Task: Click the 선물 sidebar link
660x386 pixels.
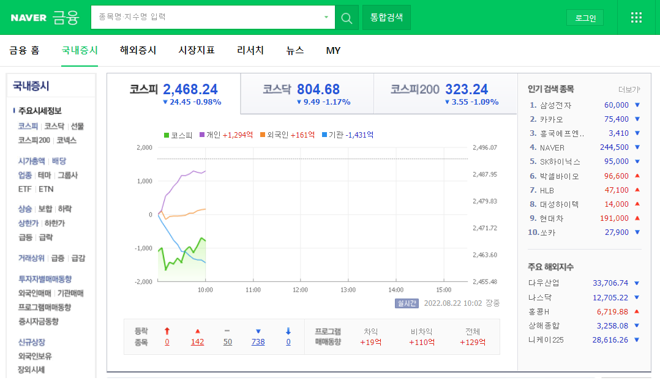Action: (x=77, y=126)
